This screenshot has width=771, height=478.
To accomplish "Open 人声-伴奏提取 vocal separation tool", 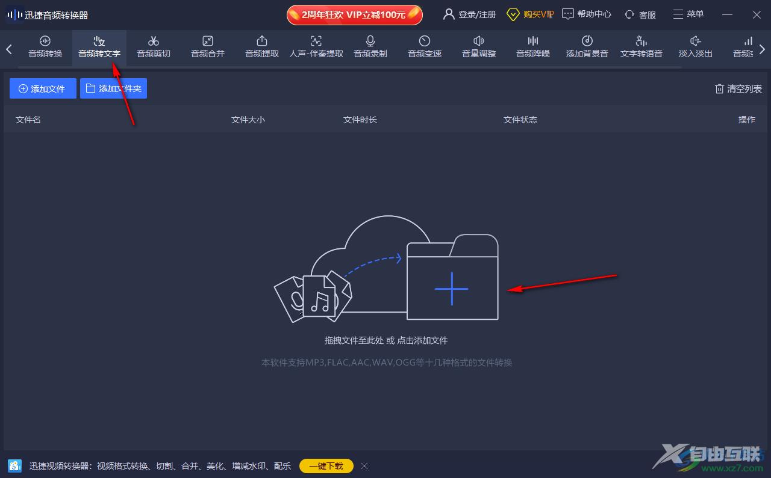I will click(316, 47).
